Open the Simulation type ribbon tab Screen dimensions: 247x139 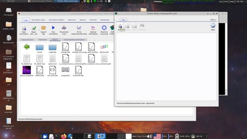(38, 20)
